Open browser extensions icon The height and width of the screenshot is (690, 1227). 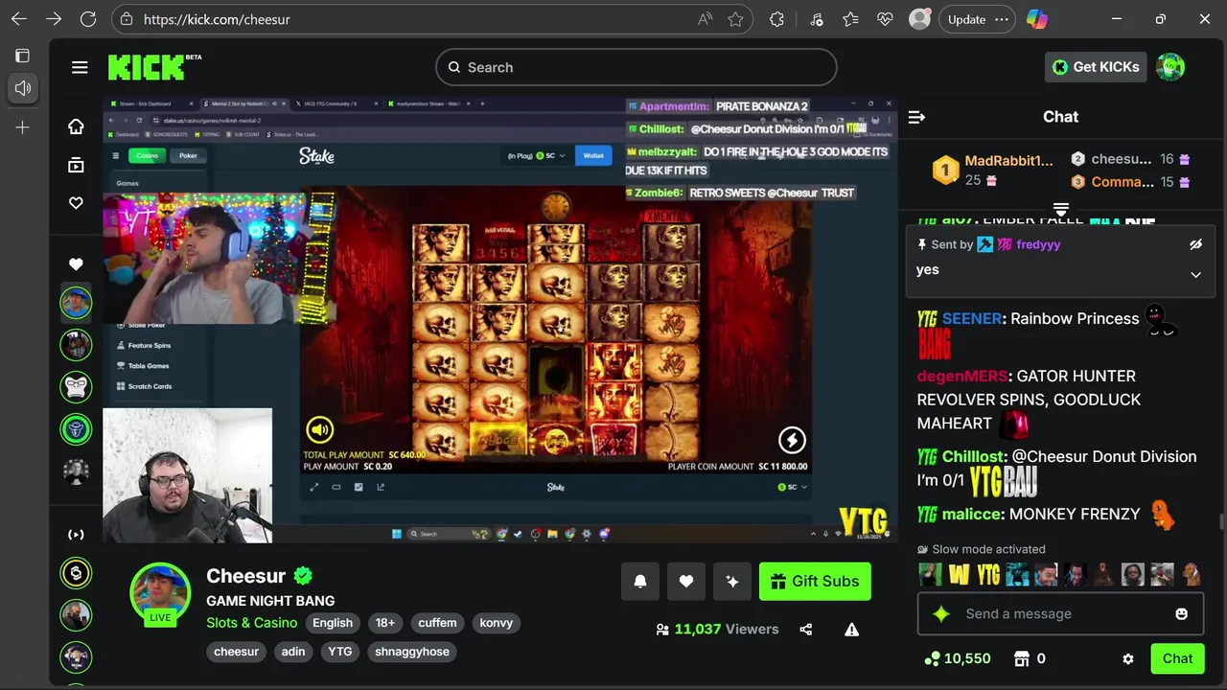[776, 19]
